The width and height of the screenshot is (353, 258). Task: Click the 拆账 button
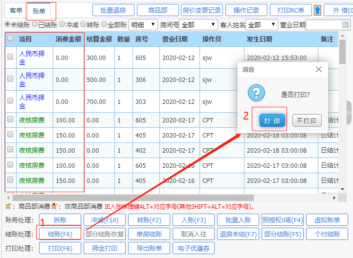pos(60,220)
